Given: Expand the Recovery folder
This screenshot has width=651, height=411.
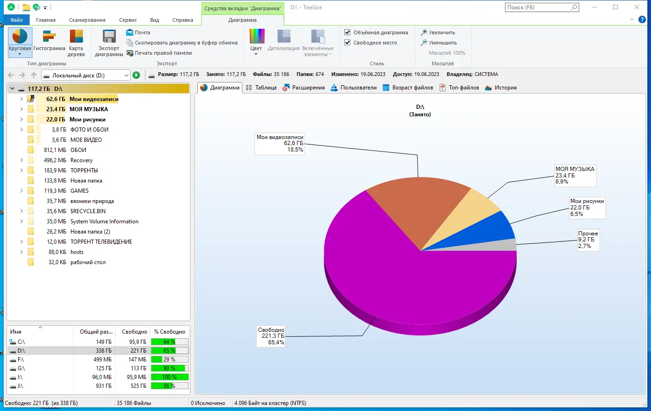Looking at the screenshot, I should click(x=21, y=160).
